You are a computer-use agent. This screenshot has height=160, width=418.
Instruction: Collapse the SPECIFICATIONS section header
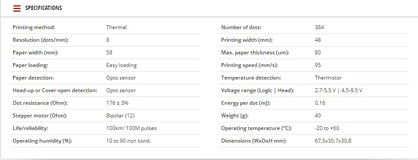pyautogui.click(x=44, y=8)
